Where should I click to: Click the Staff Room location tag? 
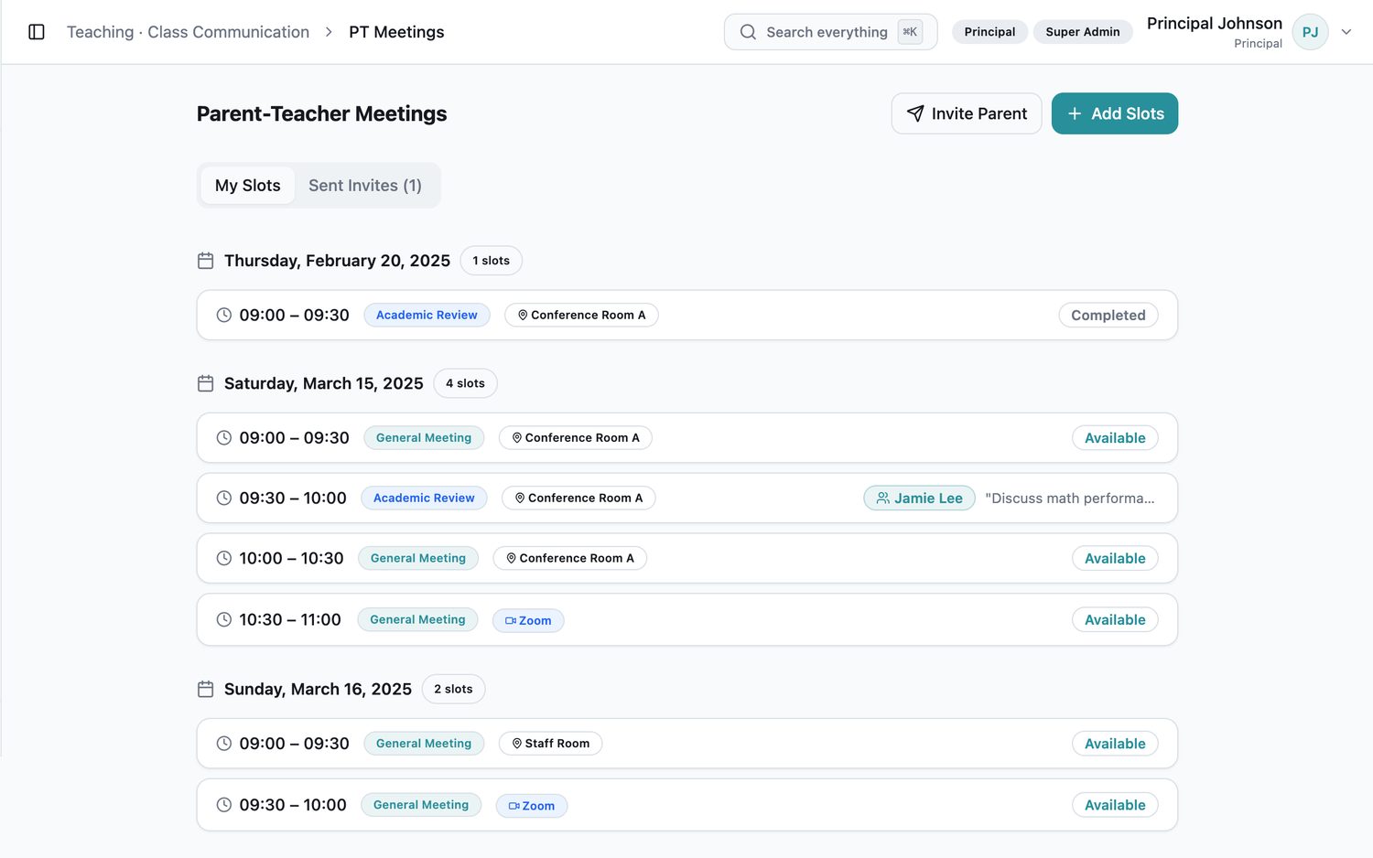click(x=550, y=744)
